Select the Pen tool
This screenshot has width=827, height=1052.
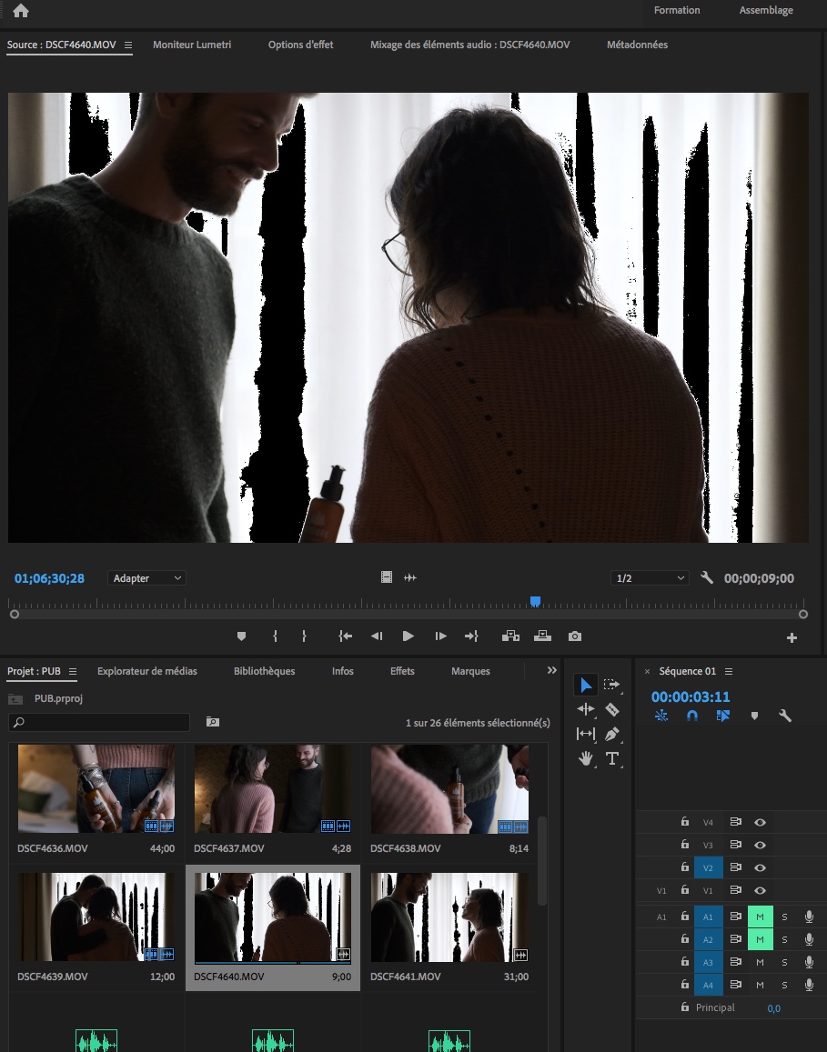point(611,734)
